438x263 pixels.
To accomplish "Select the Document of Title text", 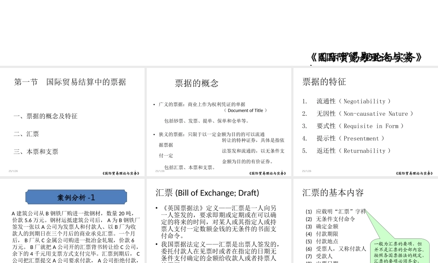I will tap(246, 110).
